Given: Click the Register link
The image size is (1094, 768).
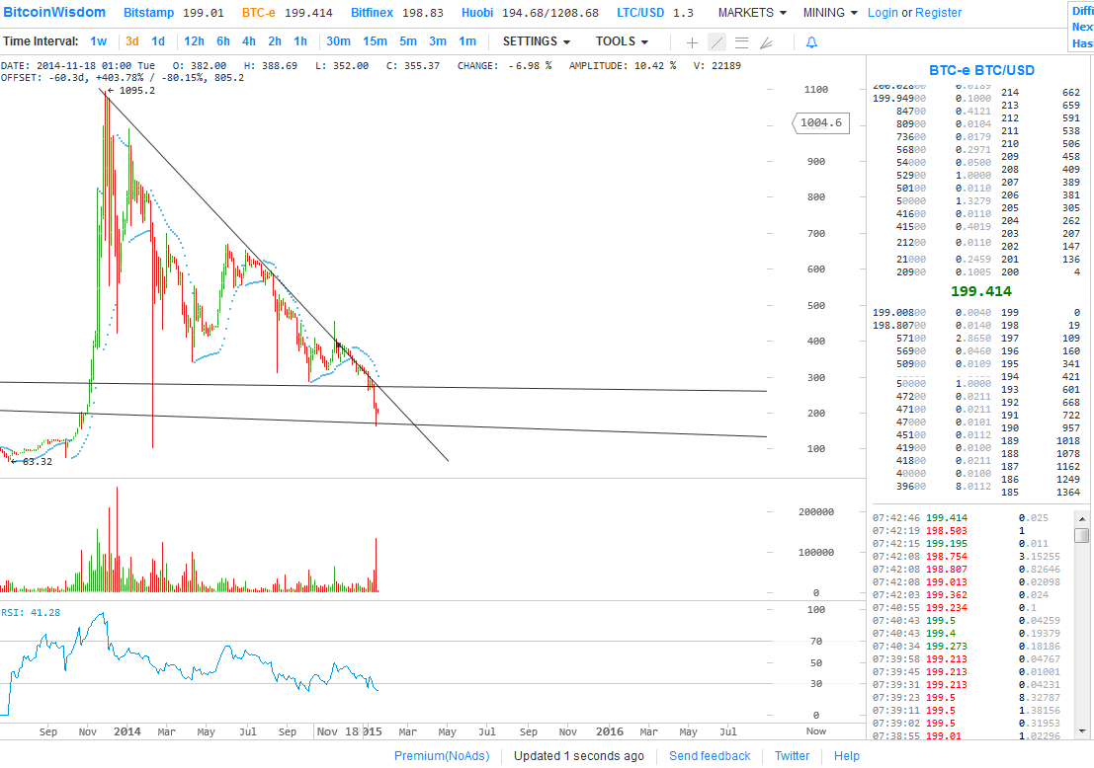Looking at the screenshot, I should pyautogui.click(x=938, y=12).
